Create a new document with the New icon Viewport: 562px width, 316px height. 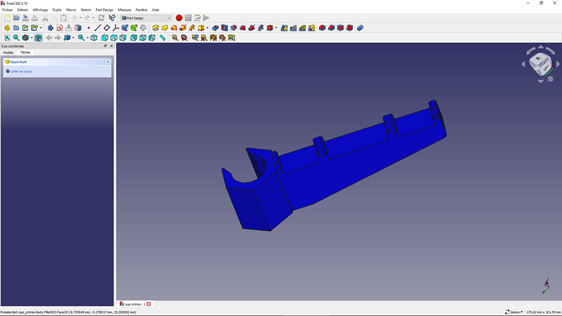pos(7,18)
